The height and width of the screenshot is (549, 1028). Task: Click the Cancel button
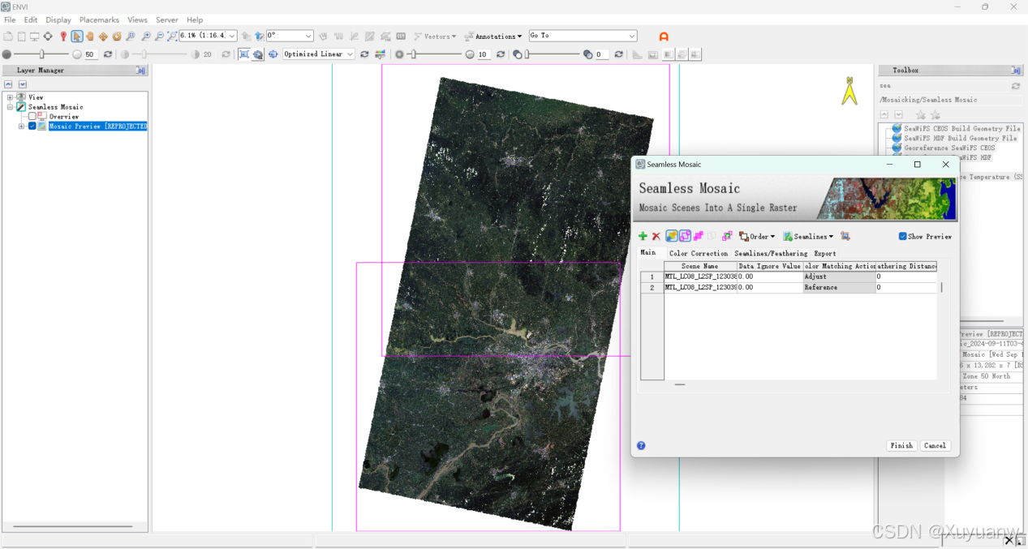[x=935, y=445]
